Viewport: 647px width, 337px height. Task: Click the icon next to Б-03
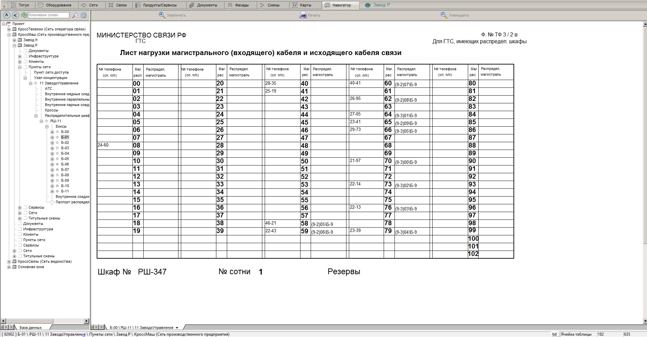[57, 148]
